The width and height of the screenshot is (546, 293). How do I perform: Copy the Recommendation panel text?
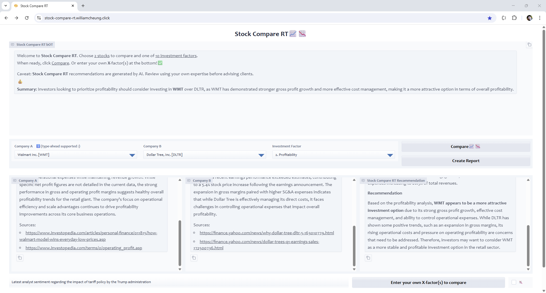(368, 258)
